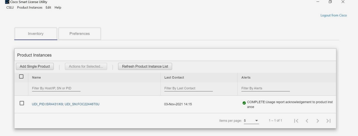This screenshot has width=358, height=136.
Task: Open the Edit menu
Action: (48, 7)
